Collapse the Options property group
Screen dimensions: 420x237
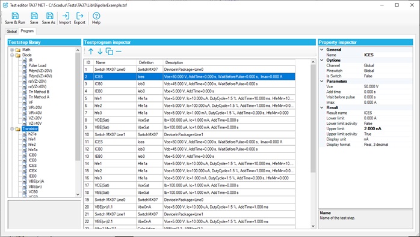(322, 60)
